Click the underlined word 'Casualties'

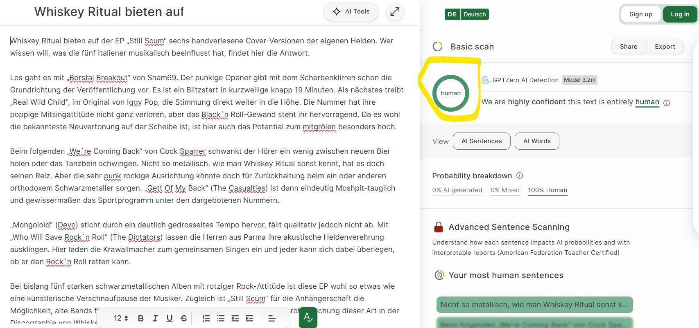click(247, 188)
